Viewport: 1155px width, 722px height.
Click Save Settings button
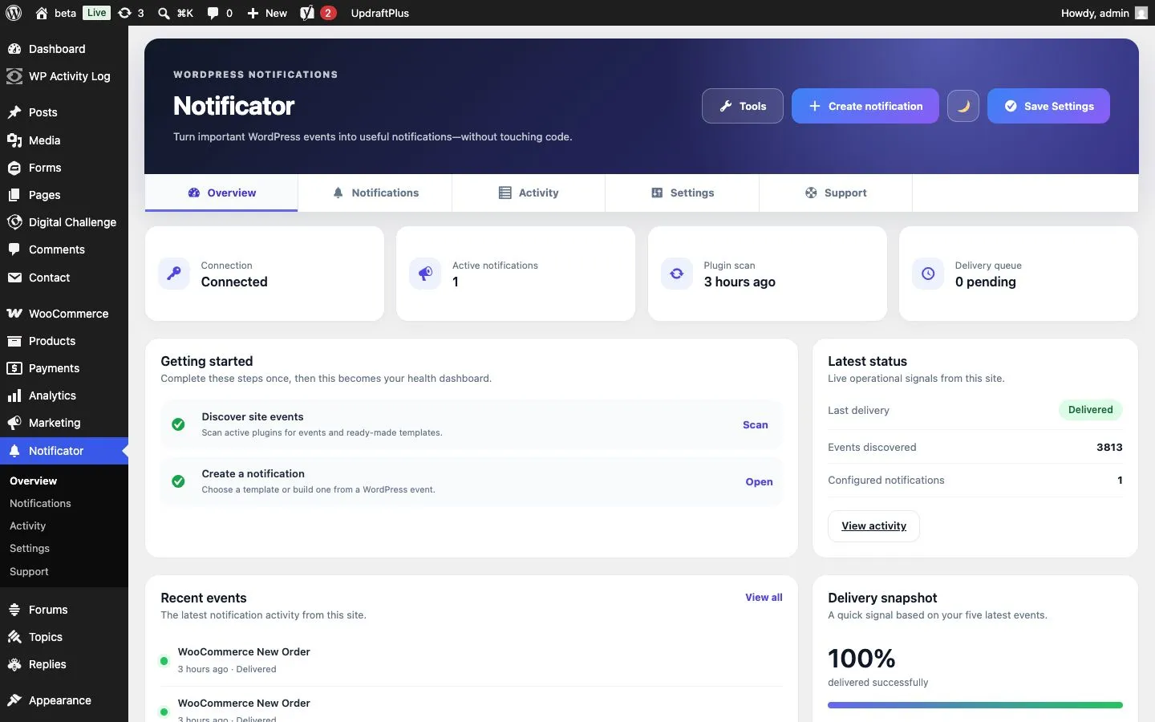(x=1048, y=106)
